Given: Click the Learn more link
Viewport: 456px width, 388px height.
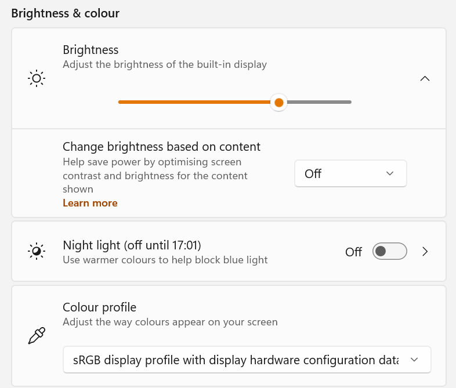Looking at the screenshot, I should pos(90,203).
